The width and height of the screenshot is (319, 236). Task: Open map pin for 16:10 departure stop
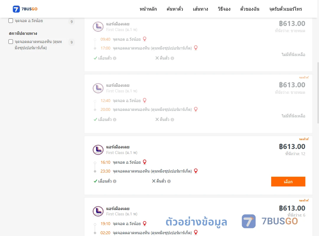click(x=145, y=162)
